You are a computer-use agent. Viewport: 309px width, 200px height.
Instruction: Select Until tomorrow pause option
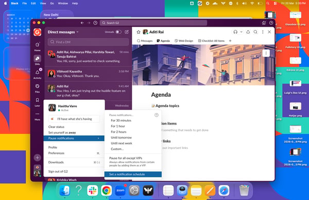tap(121, 137)
